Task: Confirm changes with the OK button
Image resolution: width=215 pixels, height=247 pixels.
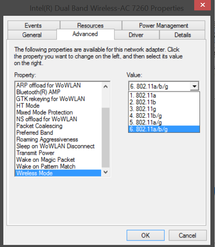Action: [146, 235]
